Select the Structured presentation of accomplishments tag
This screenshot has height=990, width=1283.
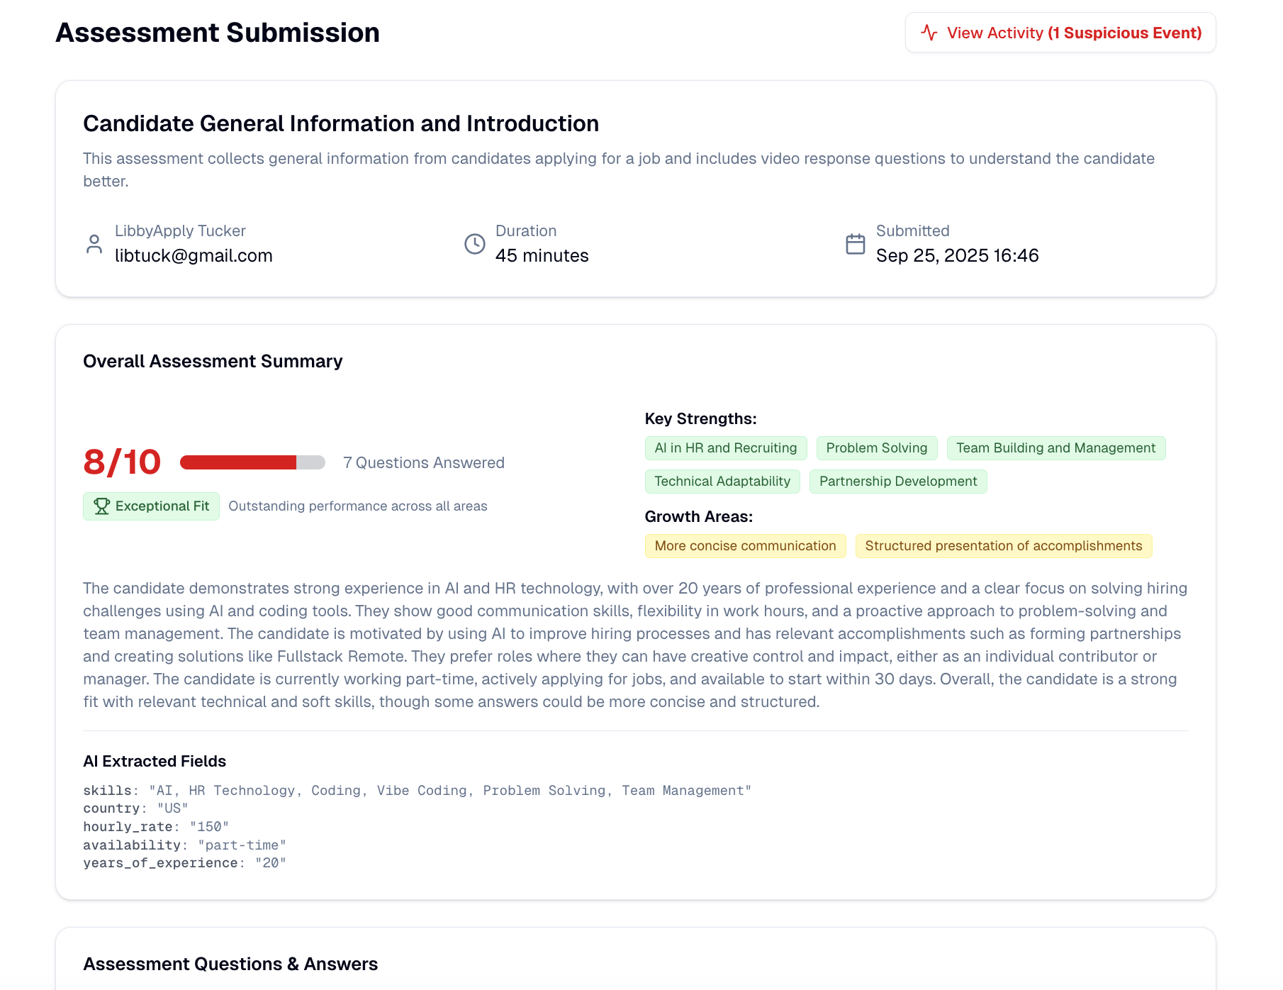1002,545
